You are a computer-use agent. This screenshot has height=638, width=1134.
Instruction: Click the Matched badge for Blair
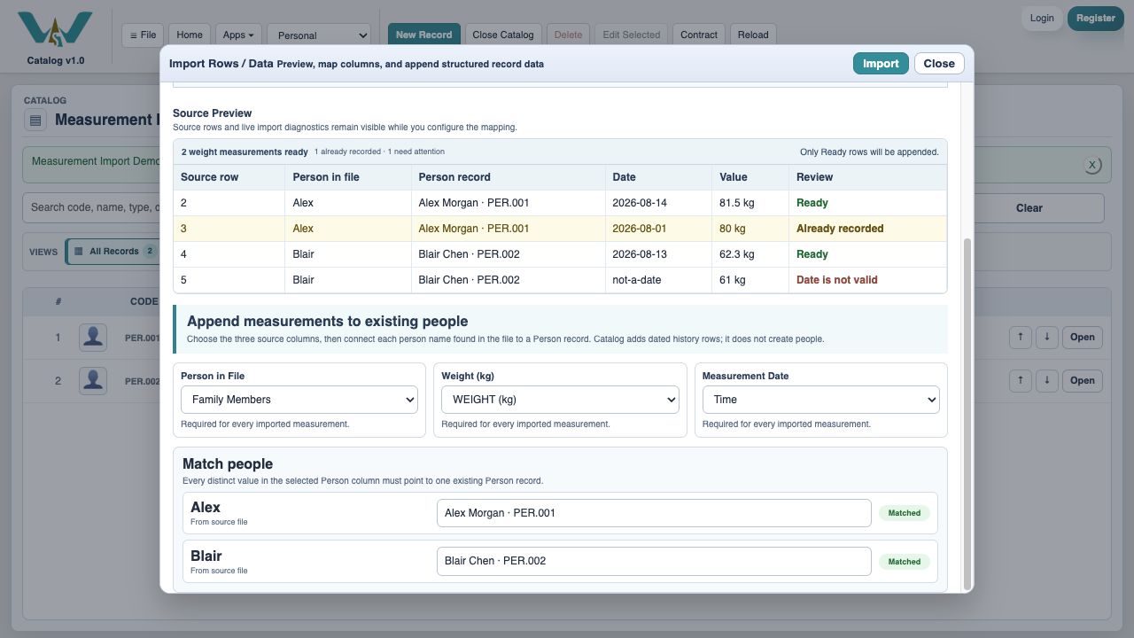[x=905, y=562]
